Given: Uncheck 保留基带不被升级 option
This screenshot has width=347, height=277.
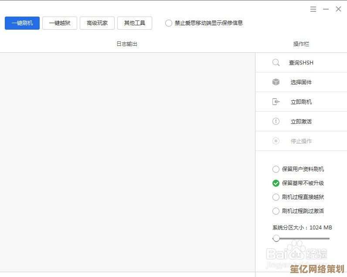Looking at the screenshot, I should click(276, 183).
